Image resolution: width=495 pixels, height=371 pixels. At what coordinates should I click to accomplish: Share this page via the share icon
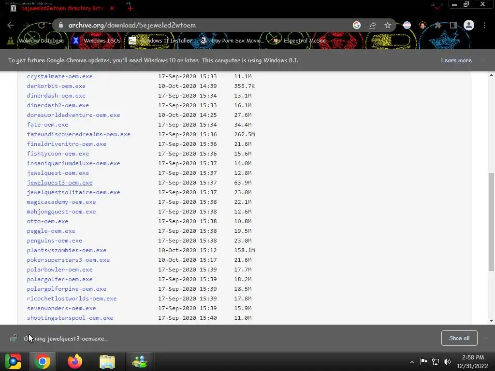coord(372,25)
